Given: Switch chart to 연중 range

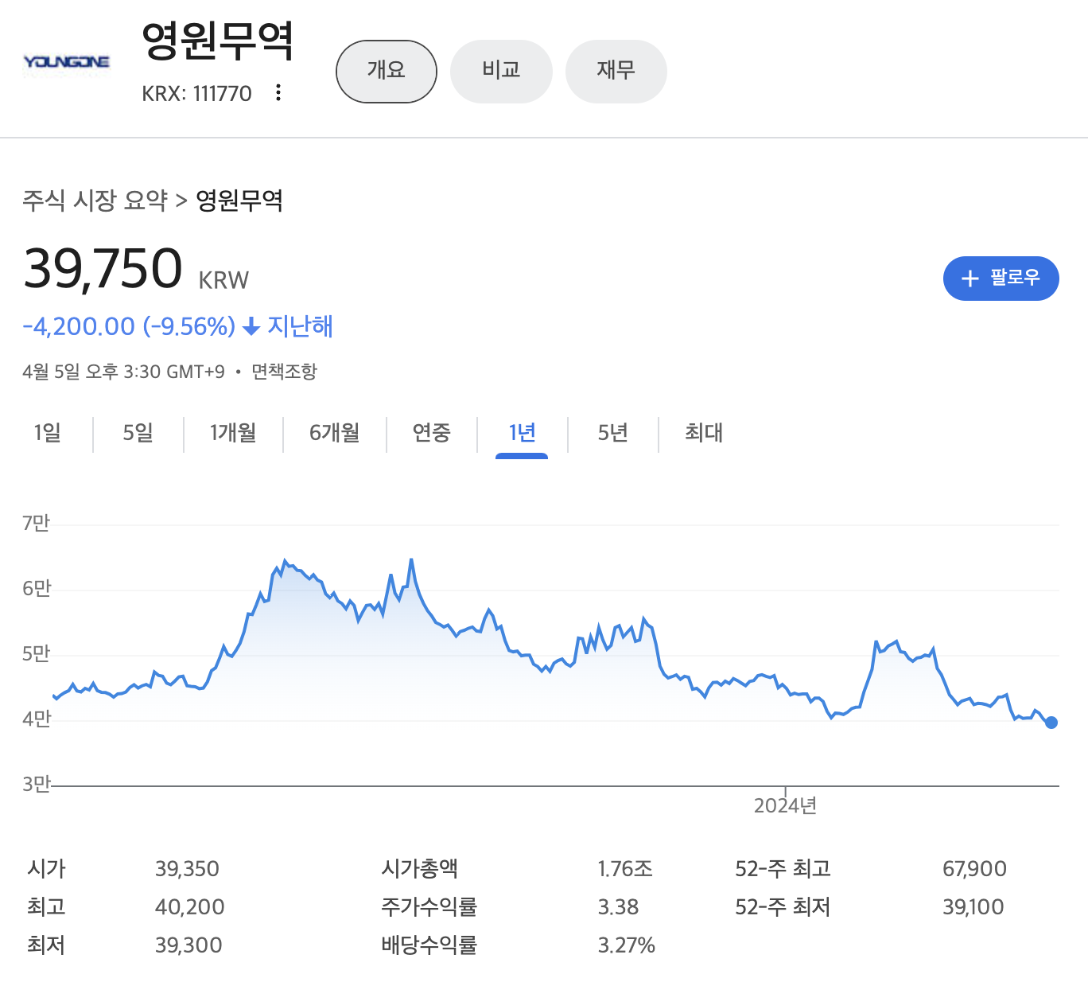Looking at the screenshot, I should (x=432, y=433).
